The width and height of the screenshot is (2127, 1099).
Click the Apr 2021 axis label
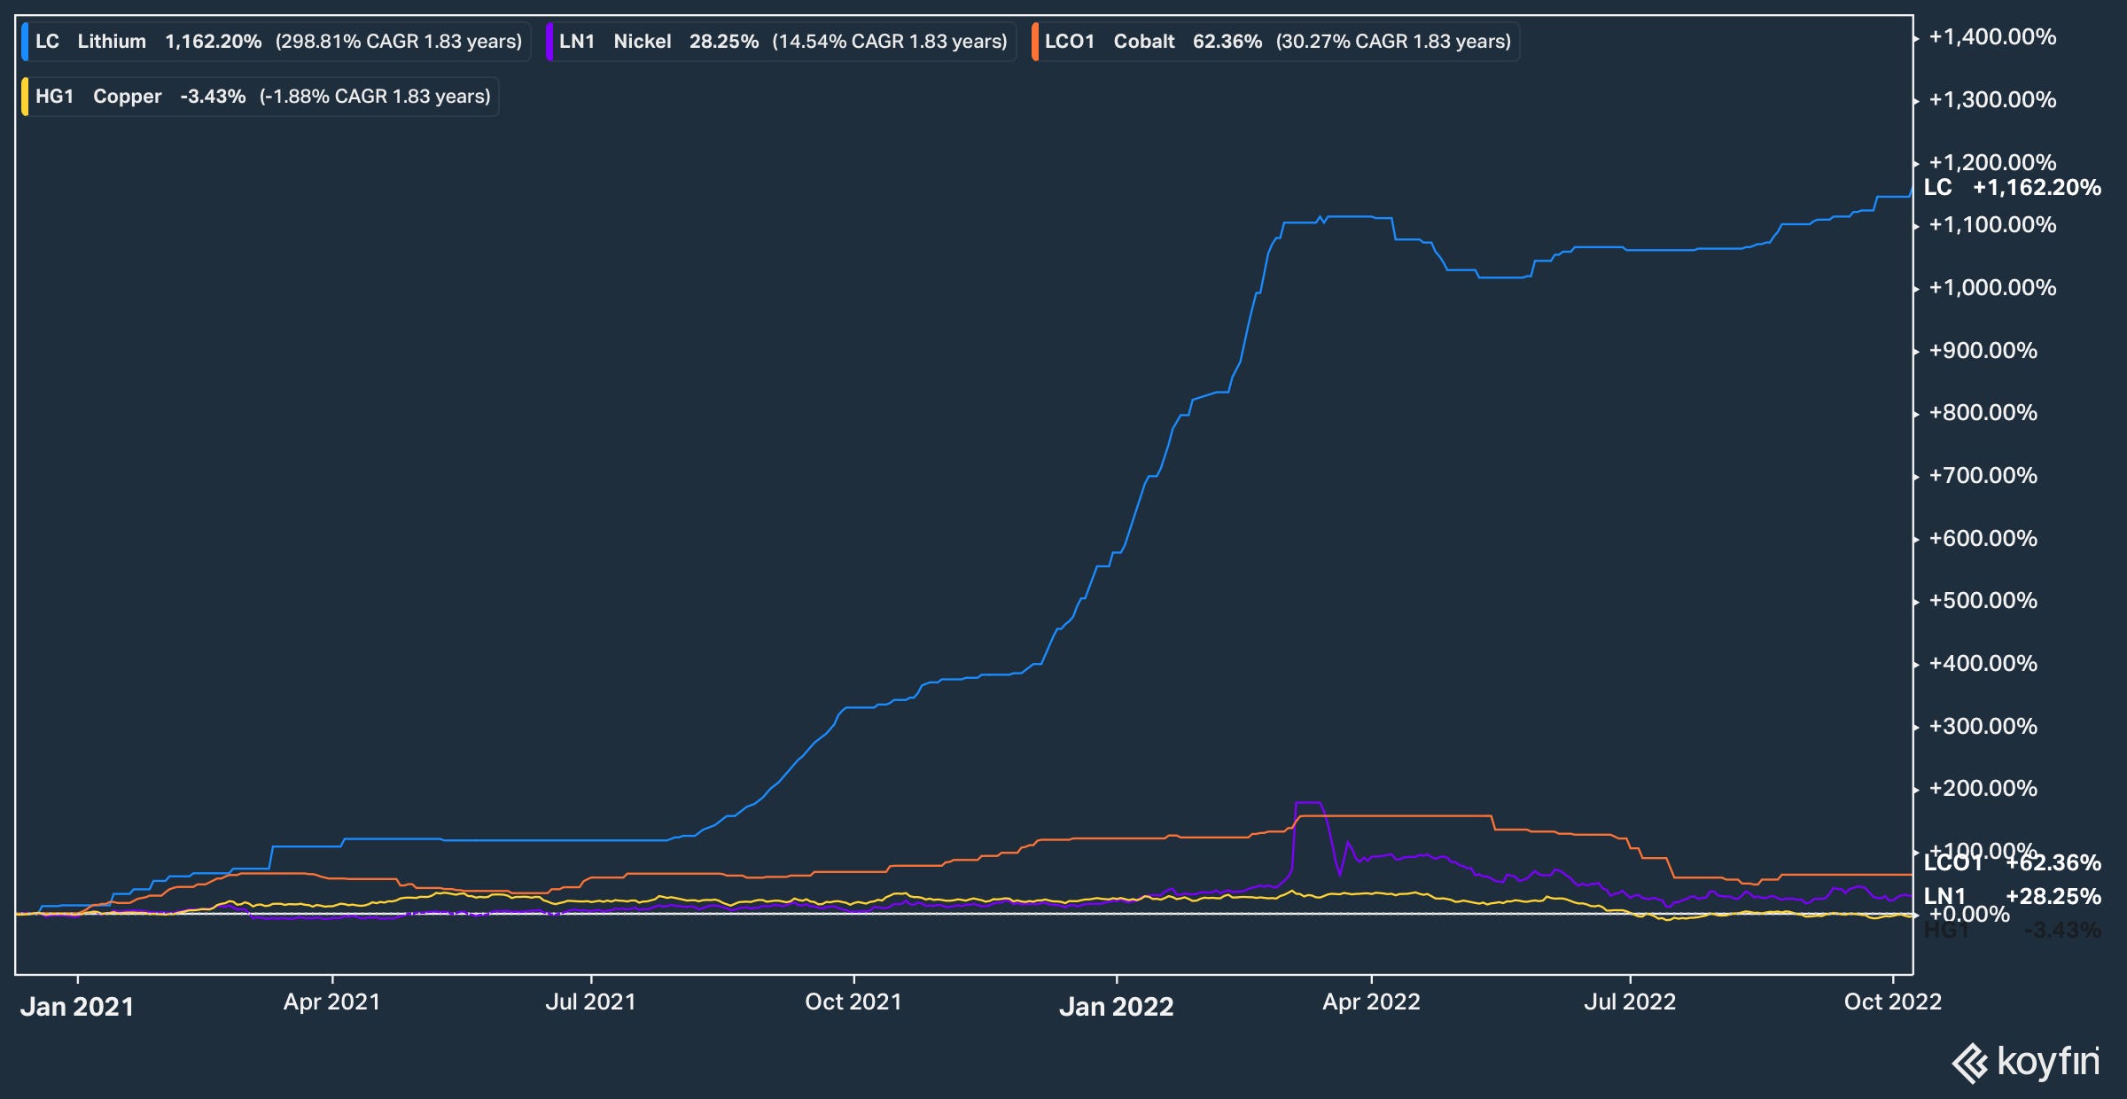tap(331, 1002)
